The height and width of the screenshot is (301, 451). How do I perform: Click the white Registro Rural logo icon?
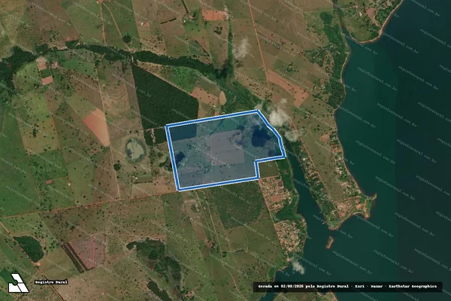click(x=18, y=283)
